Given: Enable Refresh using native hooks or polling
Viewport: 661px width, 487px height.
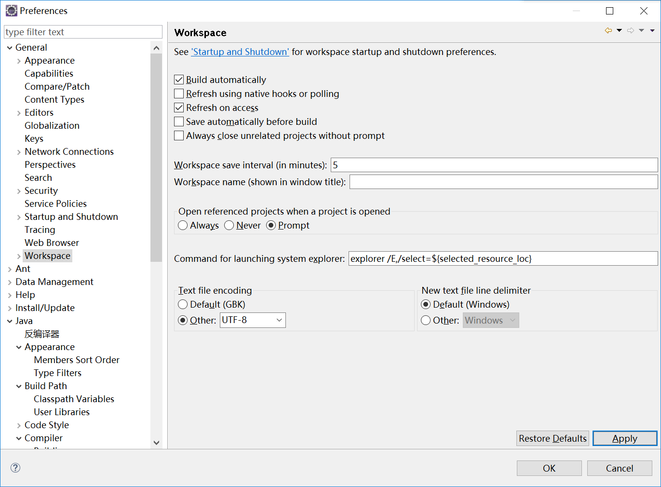Looking at the screenshot, I should pyautogui.click(x=179, y=94).
